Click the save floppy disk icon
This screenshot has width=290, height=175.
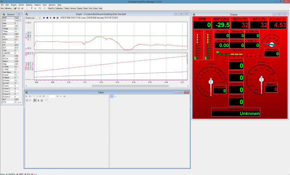19,8
